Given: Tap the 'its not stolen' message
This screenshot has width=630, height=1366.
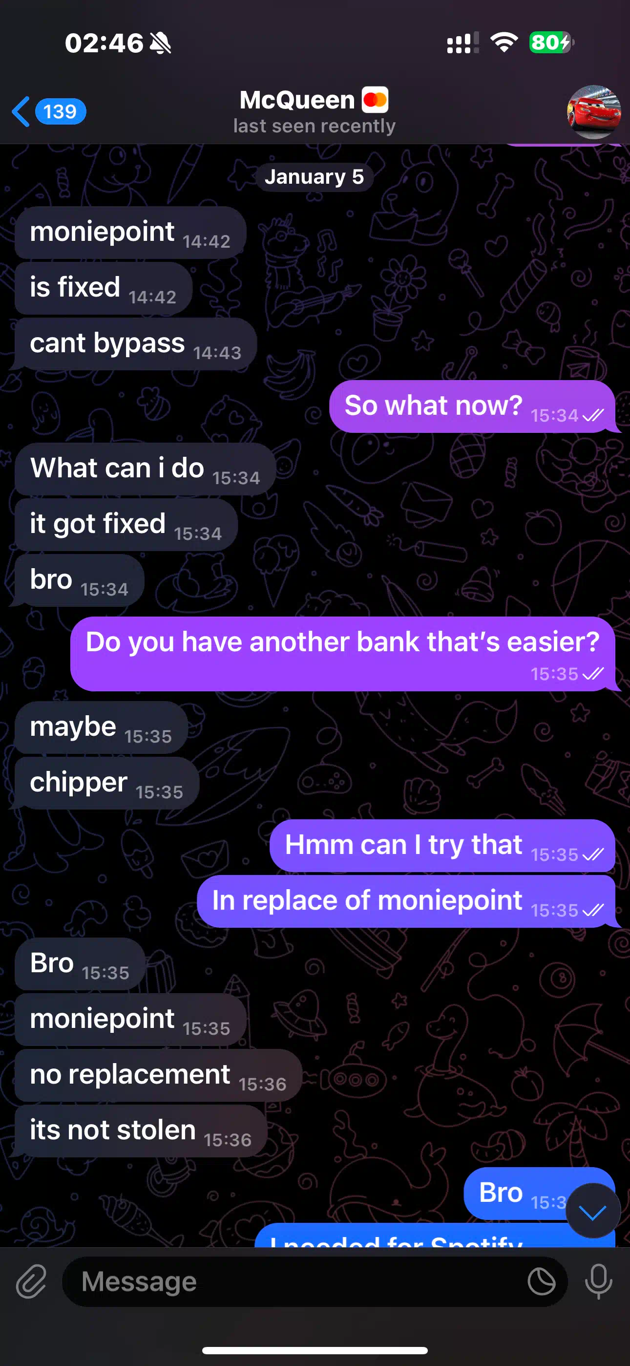Looking at the screenshot, I should [x=141, y=1131].
